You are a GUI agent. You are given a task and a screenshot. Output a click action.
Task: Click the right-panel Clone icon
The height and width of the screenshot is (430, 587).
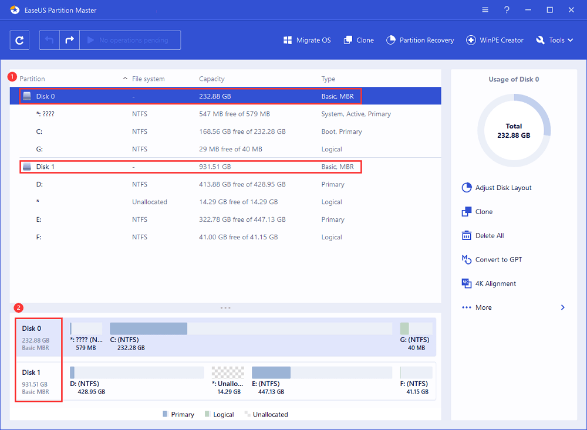pos(467,212)
